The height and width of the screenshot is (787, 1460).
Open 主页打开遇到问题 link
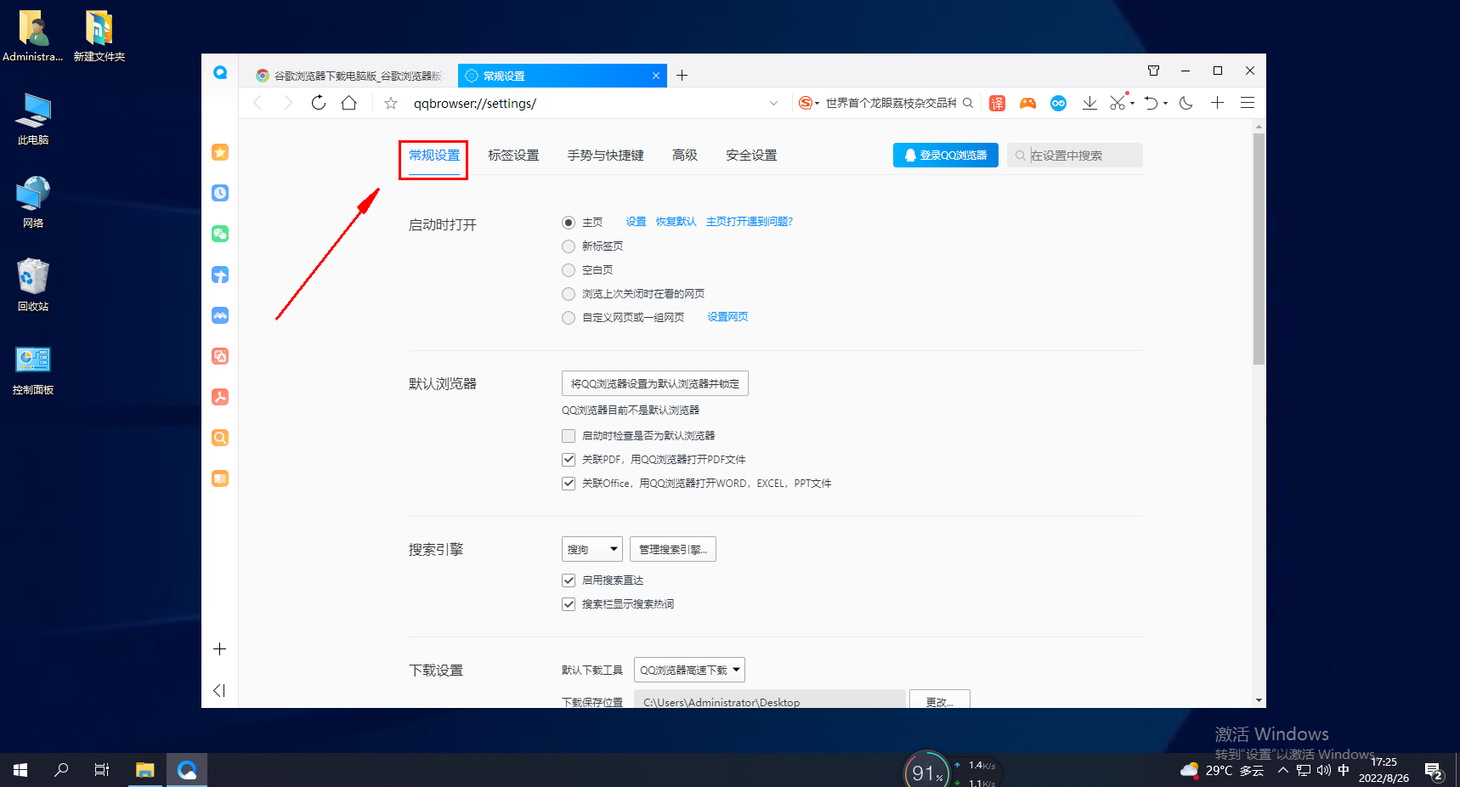point(749,221)
